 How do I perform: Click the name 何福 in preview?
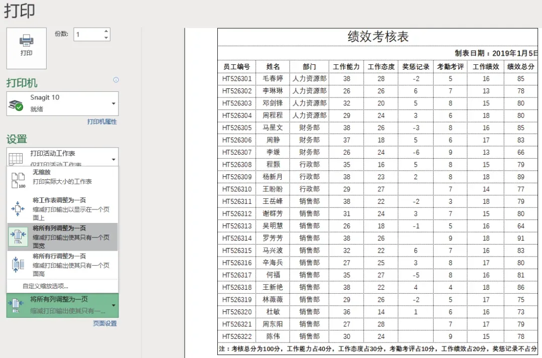coord(273,275)
